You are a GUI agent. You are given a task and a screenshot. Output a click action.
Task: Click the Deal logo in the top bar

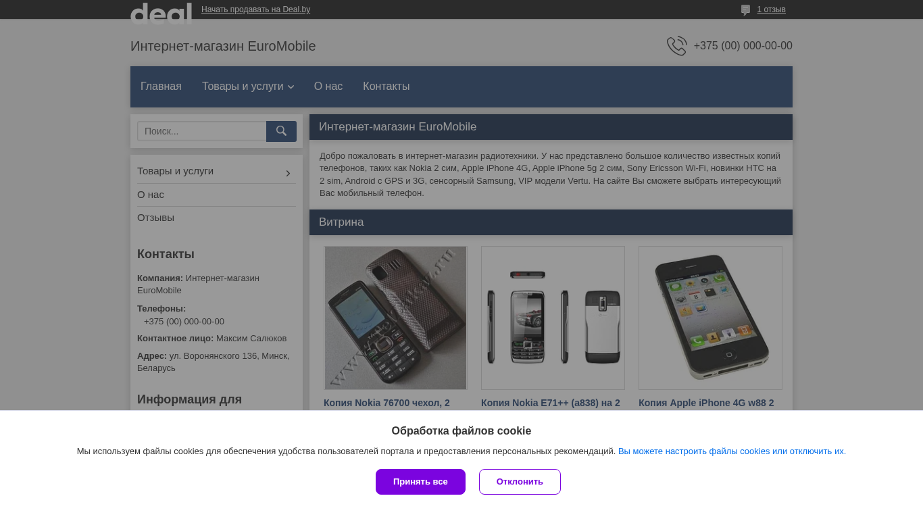161,13
